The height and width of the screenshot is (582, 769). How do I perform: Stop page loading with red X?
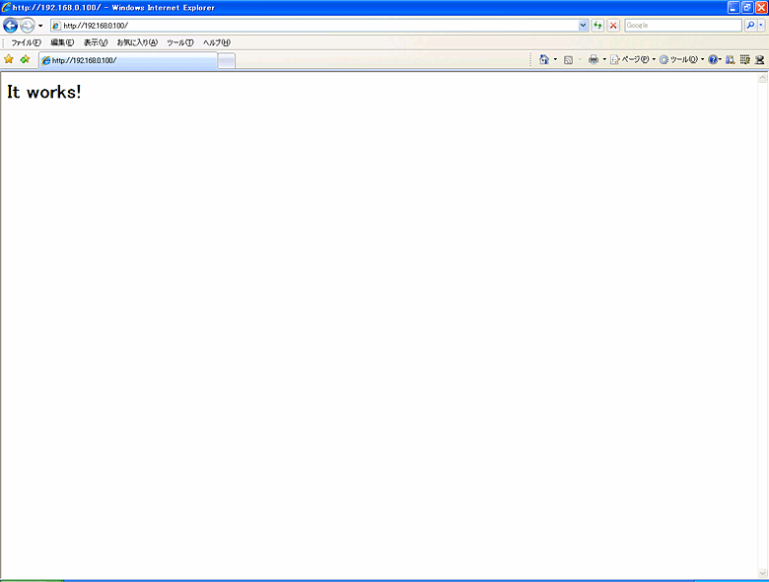(x=613, y=25)
